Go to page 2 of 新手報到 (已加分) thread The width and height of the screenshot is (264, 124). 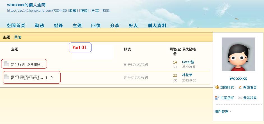[52, 78]
